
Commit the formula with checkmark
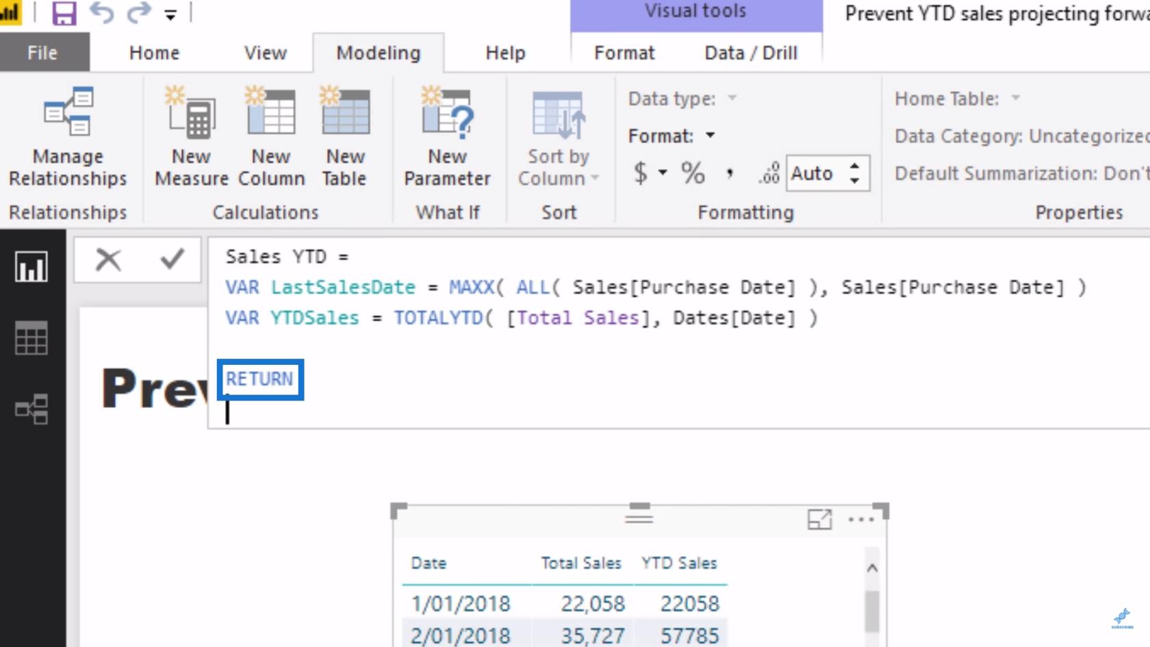tap(172, 259)
